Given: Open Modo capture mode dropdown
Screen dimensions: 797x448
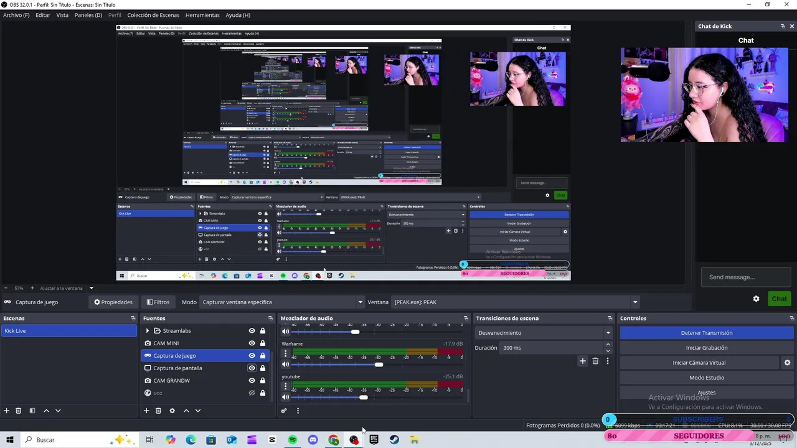Looking at the screenshot, I should pyautogui.click(x=282, y=302).
